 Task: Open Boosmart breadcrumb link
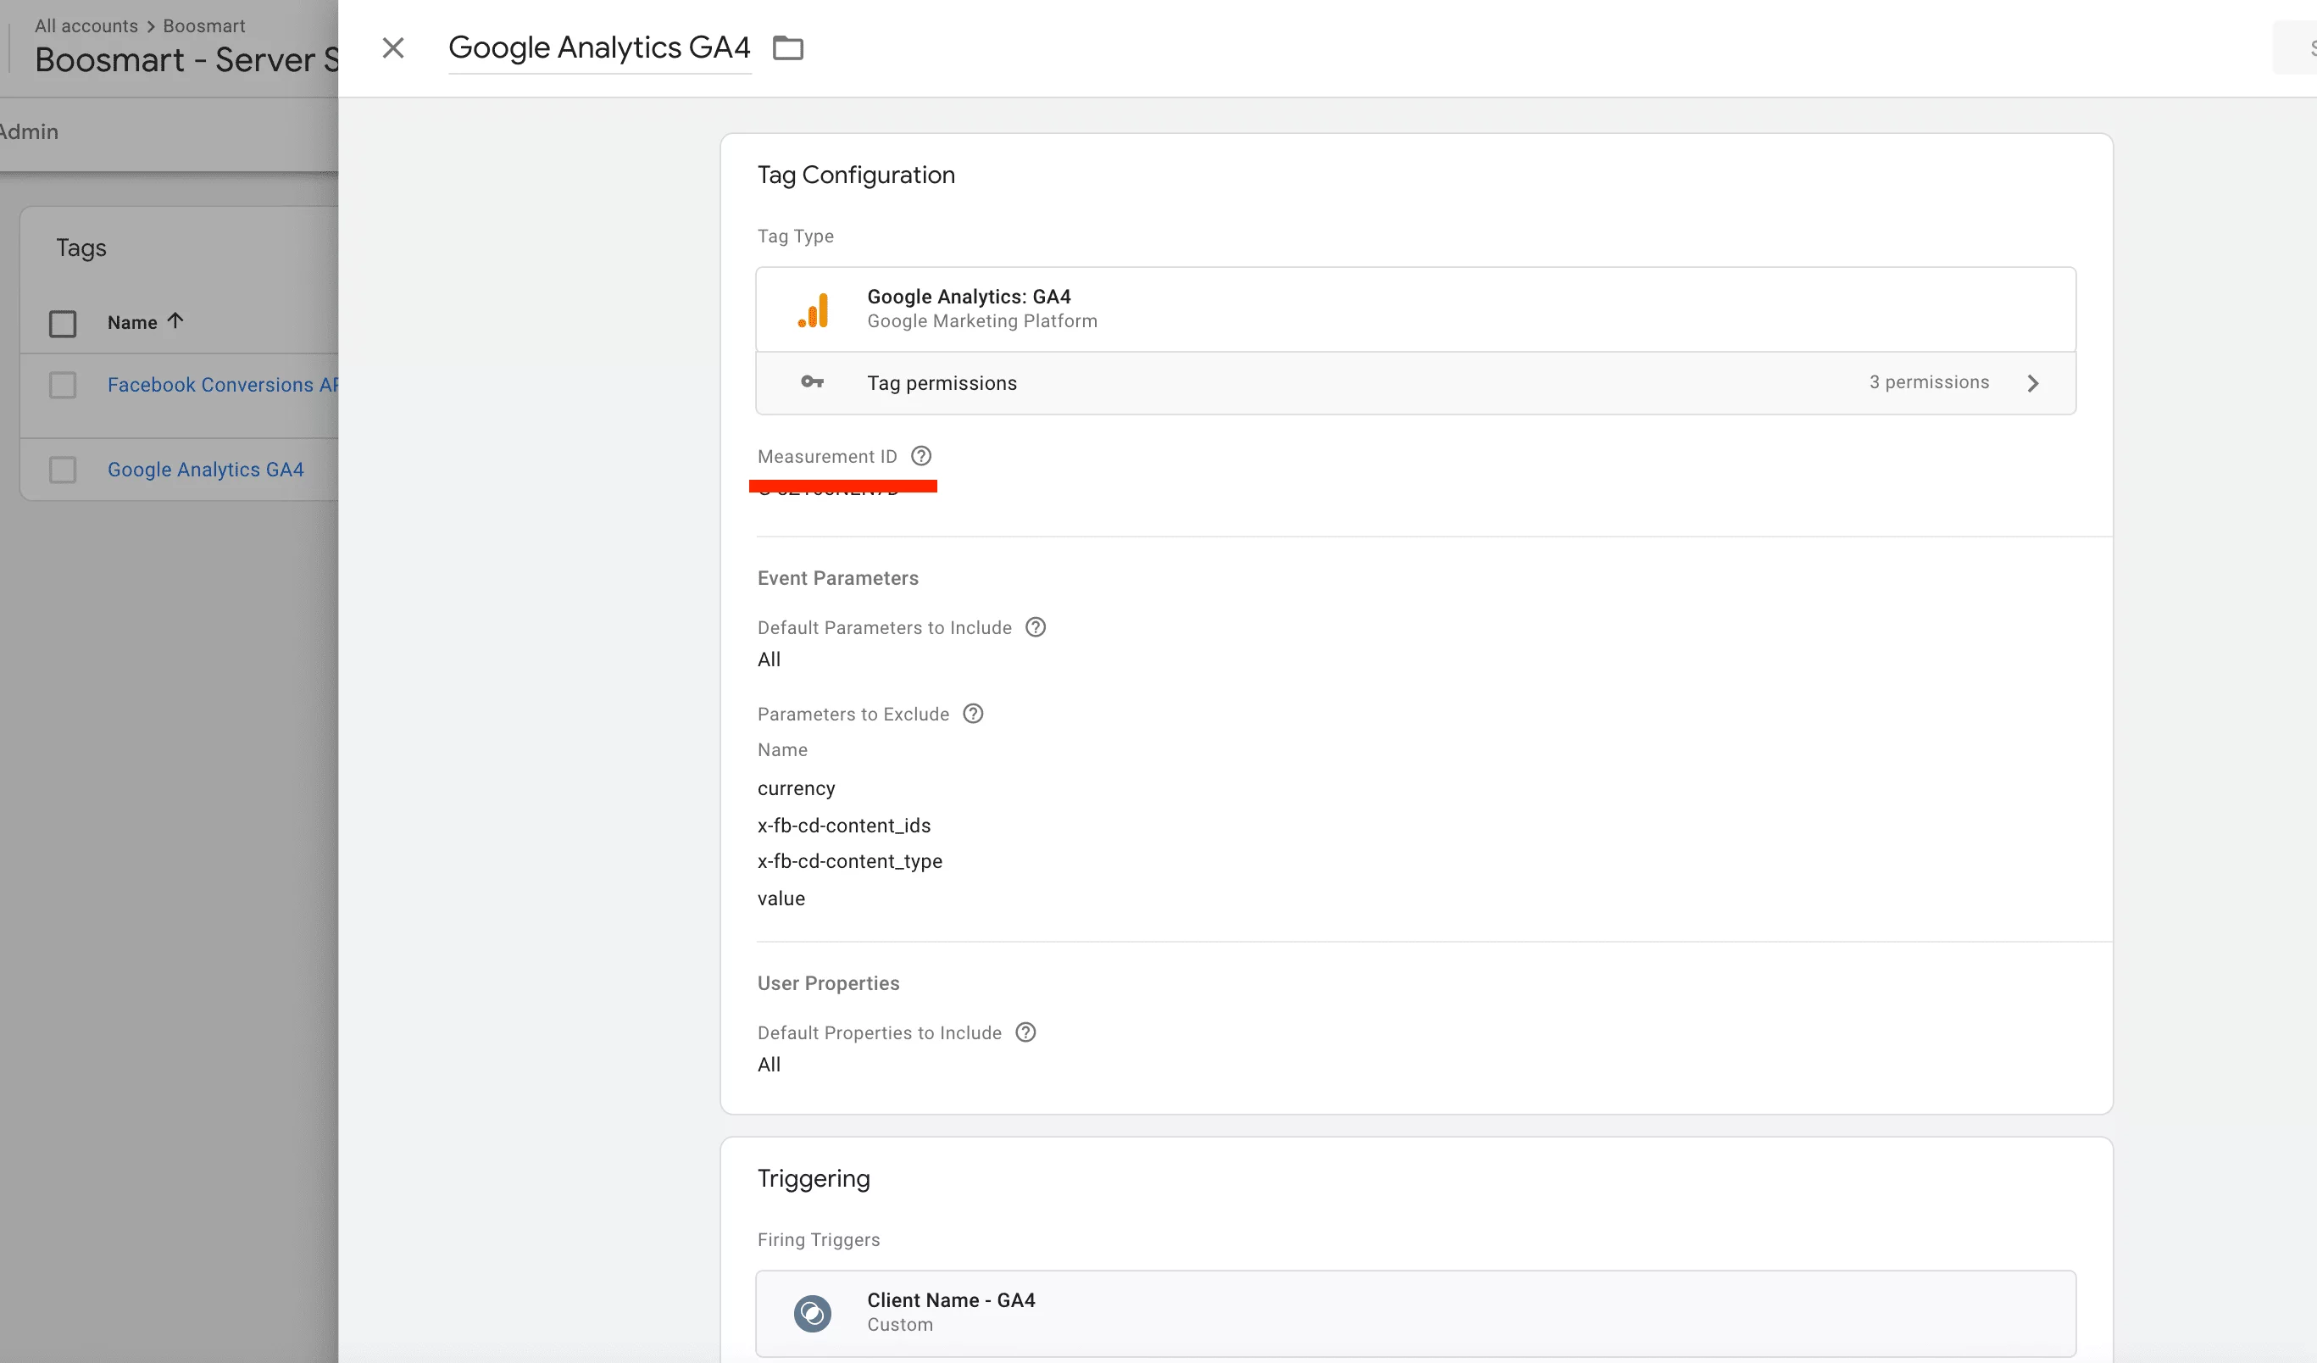(204, 25)
